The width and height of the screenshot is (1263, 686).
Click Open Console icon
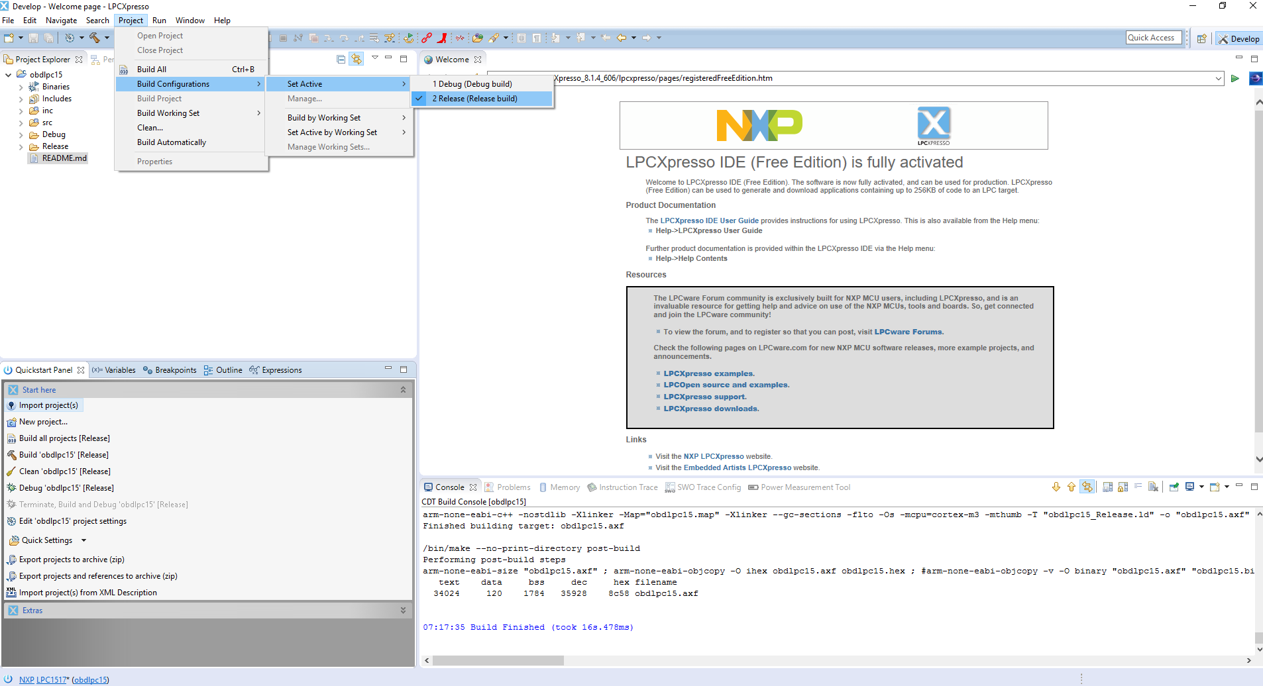1215,487
